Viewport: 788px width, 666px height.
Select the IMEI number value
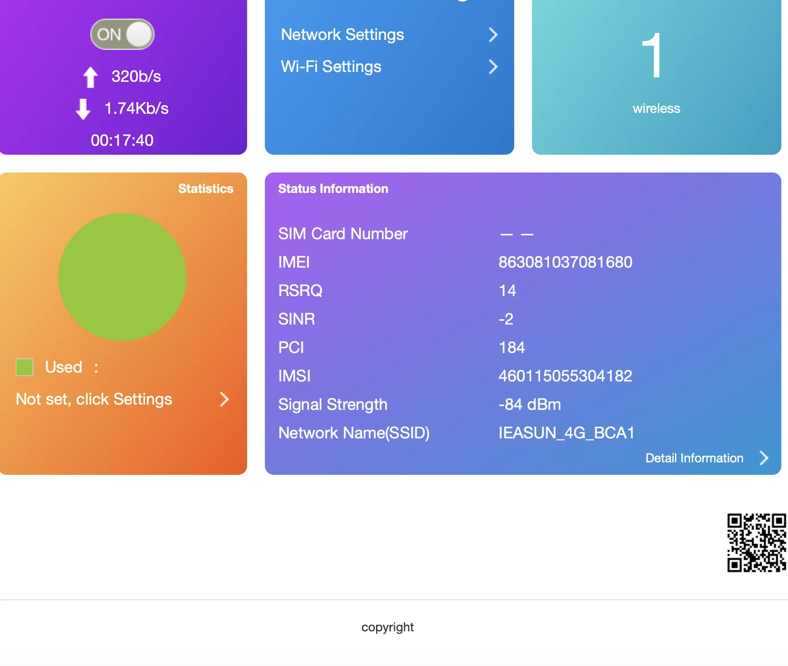[x=565, y=262]
